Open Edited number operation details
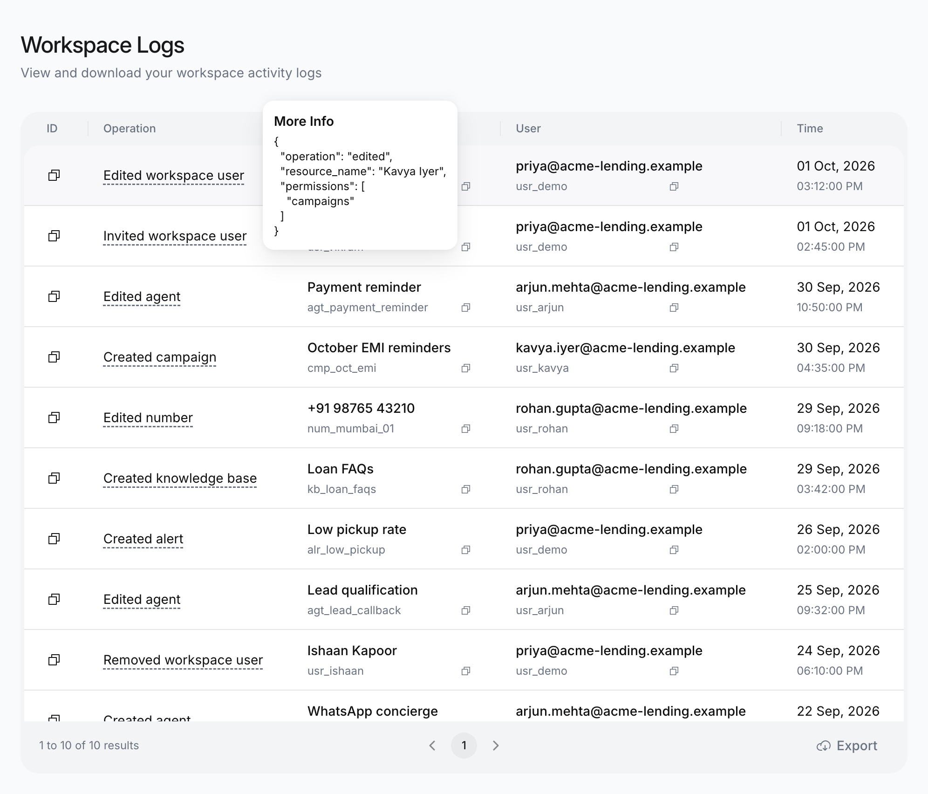 click(148, 418)
